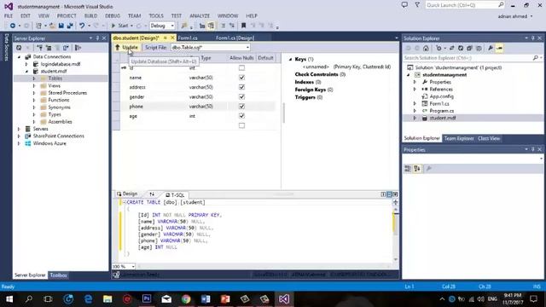Check Allow Nulls in the empty new row

[x=241, y=125]
